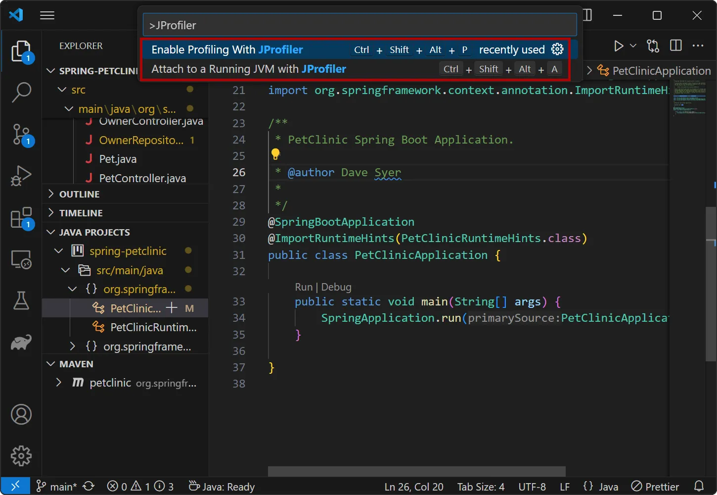Collapse the JAVA PROJECTS section
Screen dimensions: 717x495
click(x=125, y=232)
